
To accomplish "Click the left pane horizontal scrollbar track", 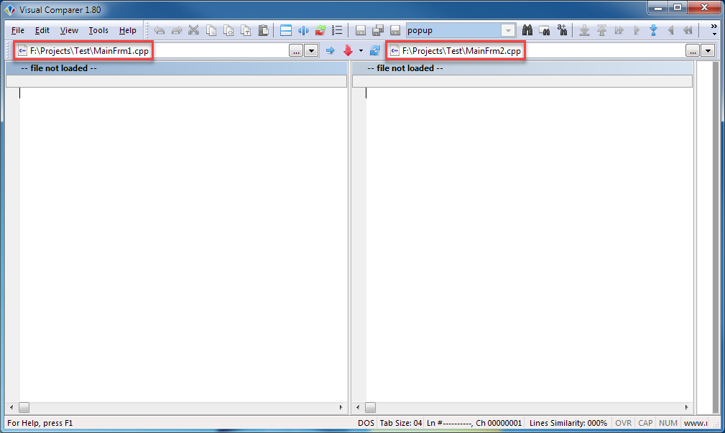I will [180, 407].
